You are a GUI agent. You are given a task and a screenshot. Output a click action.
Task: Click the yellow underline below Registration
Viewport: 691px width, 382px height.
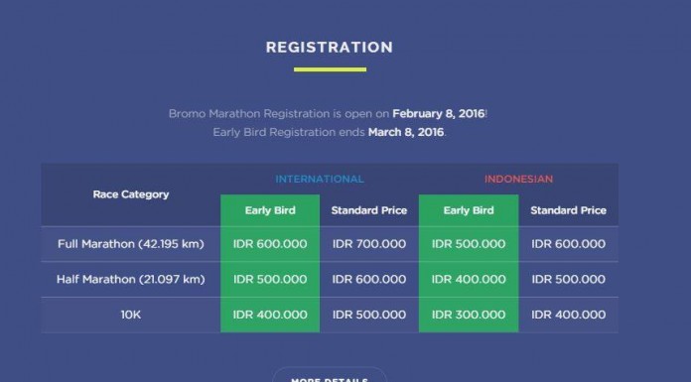click(330, 69)
